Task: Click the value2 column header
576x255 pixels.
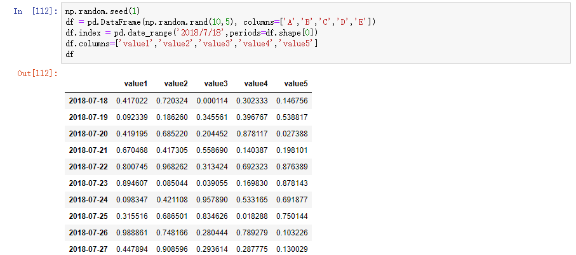Action: (x=175, y=84)
